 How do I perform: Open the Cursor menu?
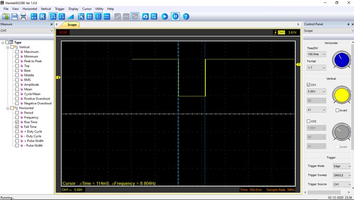tap(87, 9)
